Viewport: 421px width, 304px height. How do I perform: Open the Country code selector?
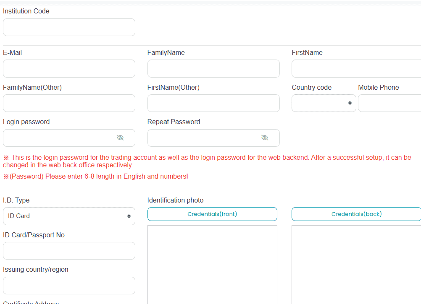click(x=324, y=103)
